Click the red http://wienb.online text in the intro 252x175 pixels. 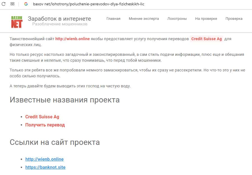73,39
